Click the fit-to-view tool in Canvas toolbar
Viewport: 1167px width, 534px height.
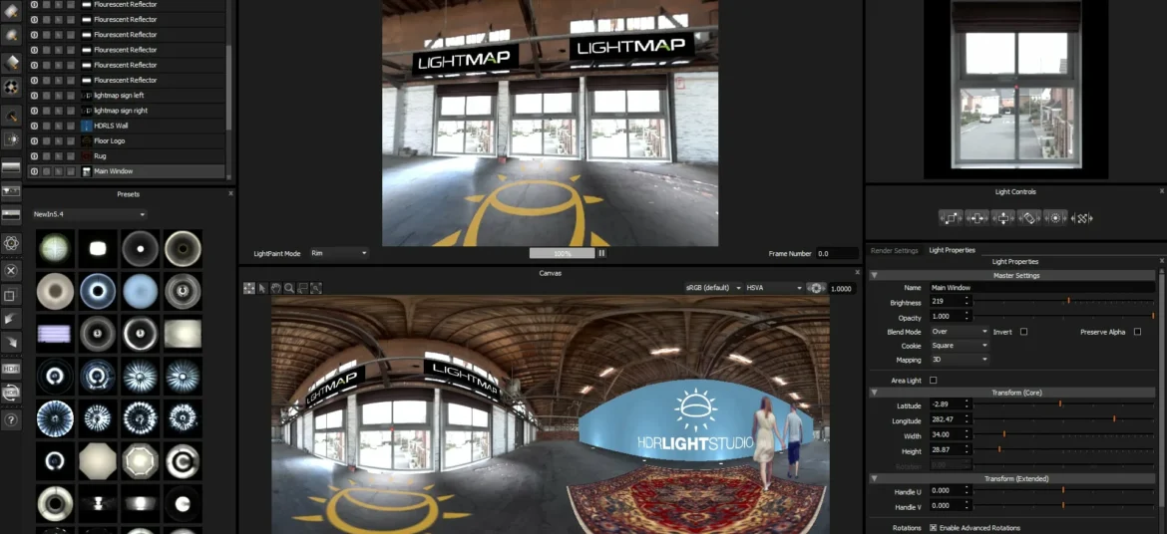coord(316,288)
